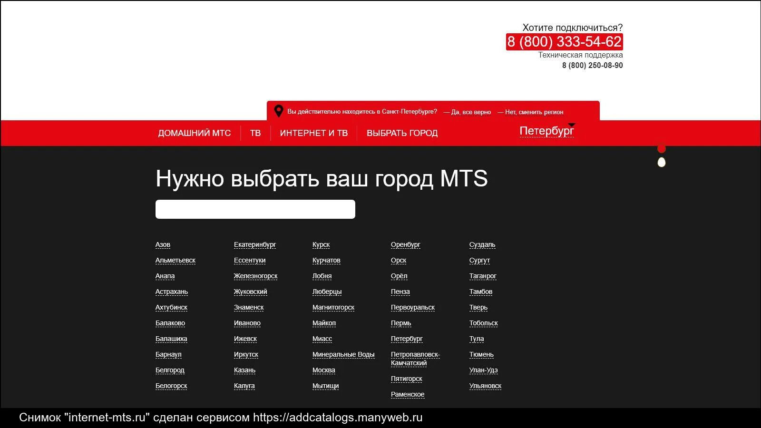Image resolution: width=761 pixels, height=428 pixels.
Task: Pick Курчатов city link
Action: click(x=326, y=260)
